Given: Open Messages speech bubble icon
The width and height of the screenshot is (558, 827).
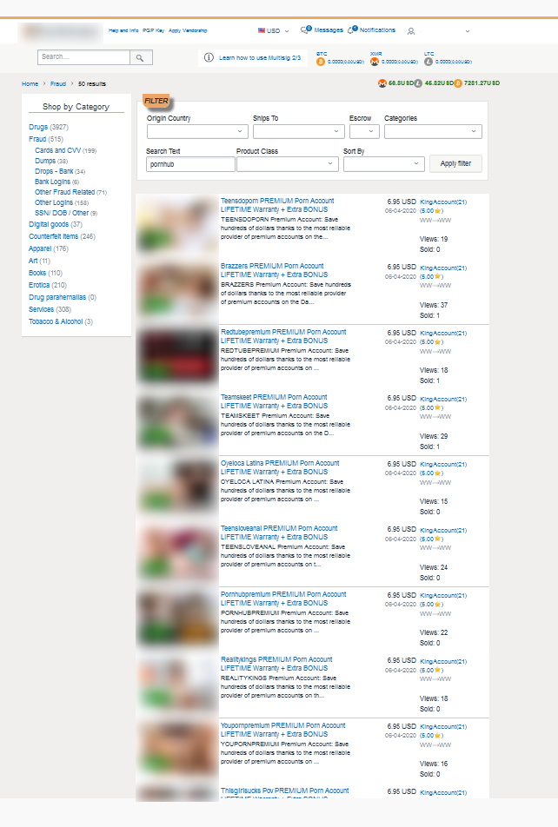Looking at the screenshot, I should point(306,30).
